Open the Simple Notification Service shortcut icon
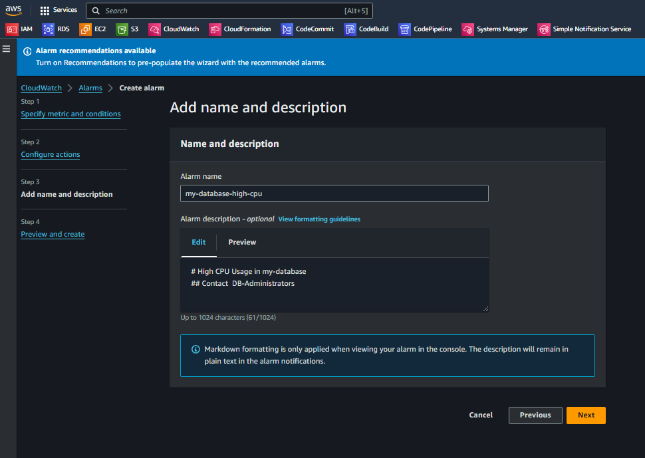 544,29
